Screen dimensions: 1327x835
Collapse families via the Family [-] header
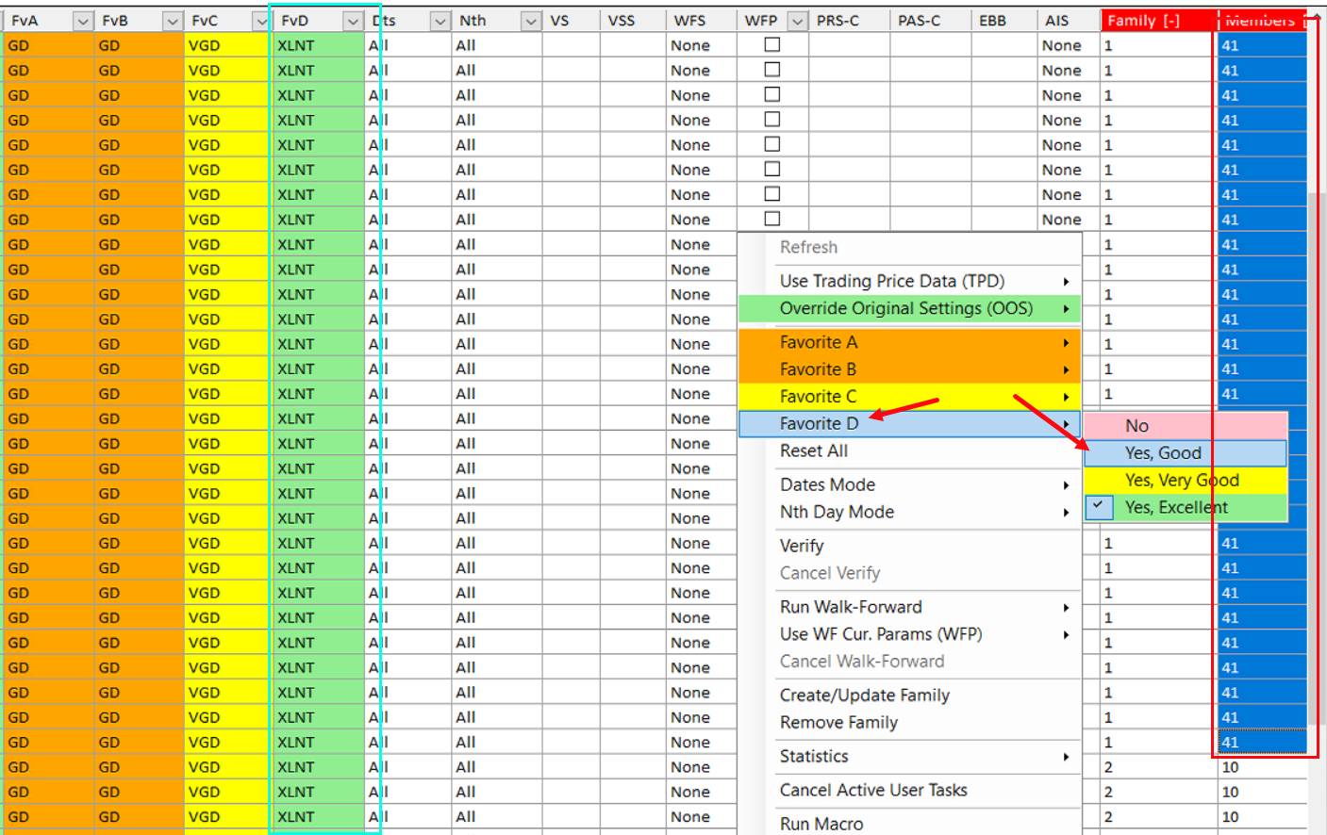[1143, 21]
